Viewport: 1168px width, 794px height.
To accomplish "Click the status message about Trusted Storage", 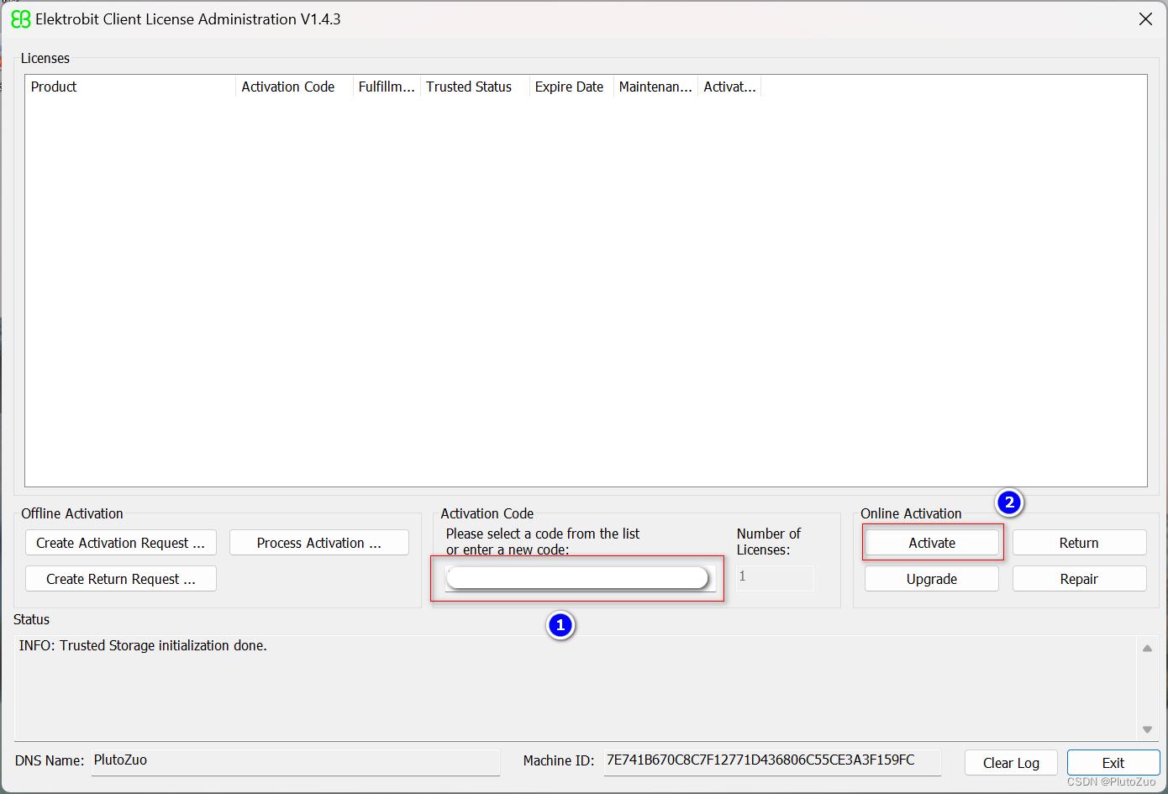I will pyautogui.click(x=143, y=645).
